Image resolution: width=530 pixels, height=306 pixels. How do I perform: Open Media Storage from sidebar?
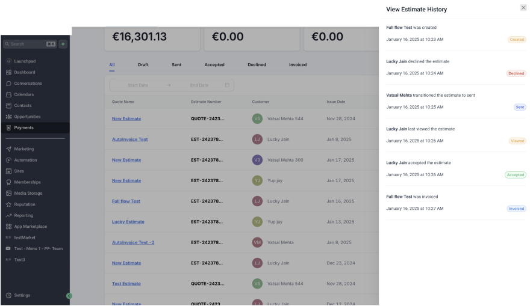28,194
